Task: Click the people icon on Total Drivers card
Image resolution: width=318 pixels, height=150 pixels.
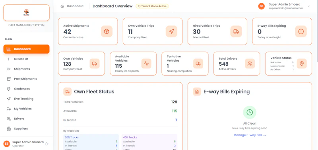Action: click(250, 64)
